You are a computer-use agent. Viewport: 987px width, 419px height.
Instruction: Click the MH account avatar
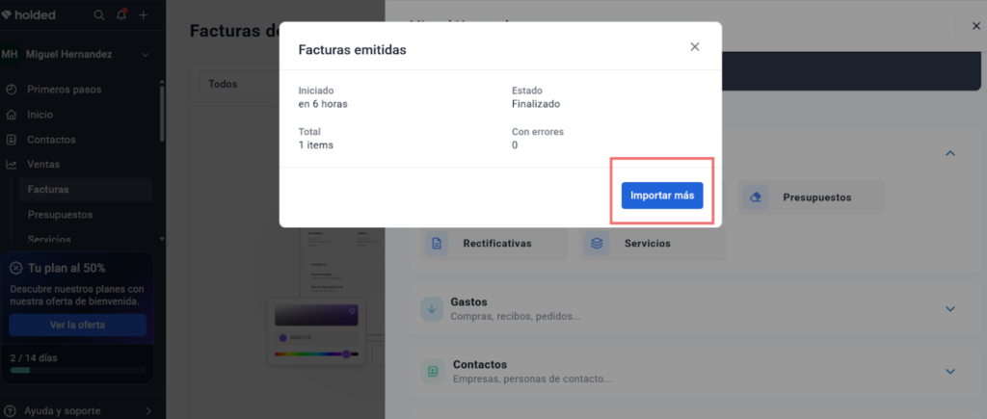click(x=10, y=55)
